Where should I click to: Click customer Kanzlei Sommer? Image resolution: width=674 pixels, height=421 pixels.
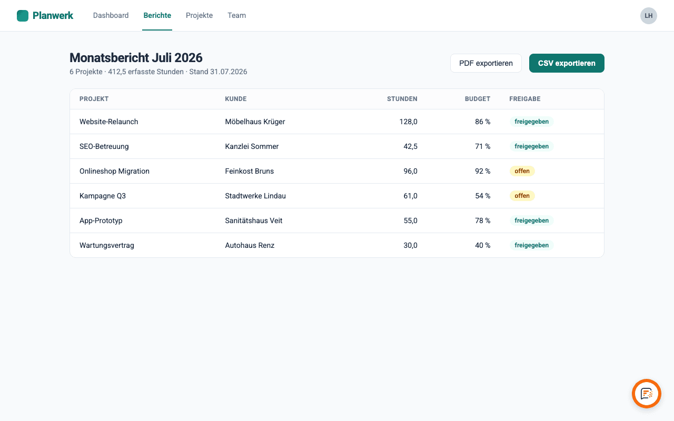click(x=252, y=146)
